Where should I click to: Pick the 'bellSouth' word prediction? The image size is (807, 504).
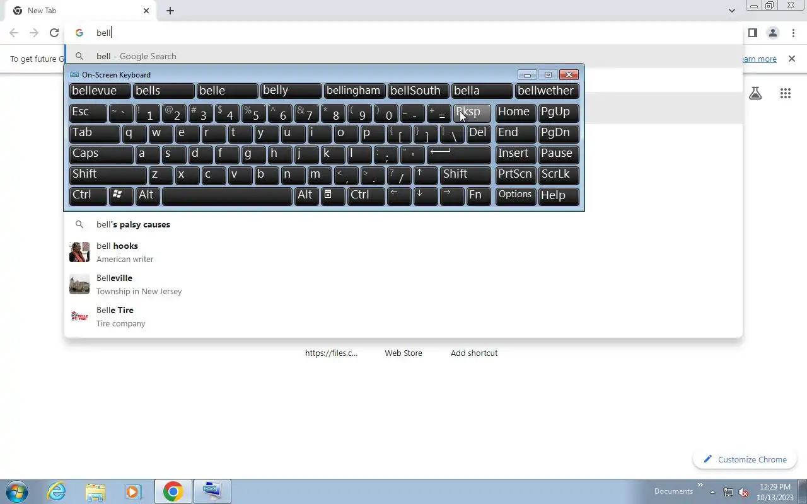[x=418, y=91]
